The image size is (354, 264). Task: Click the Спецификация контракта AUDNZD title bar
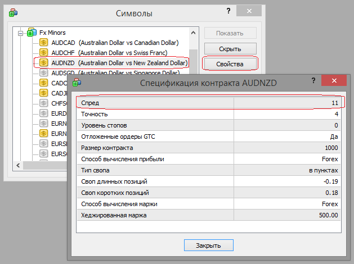208,83
